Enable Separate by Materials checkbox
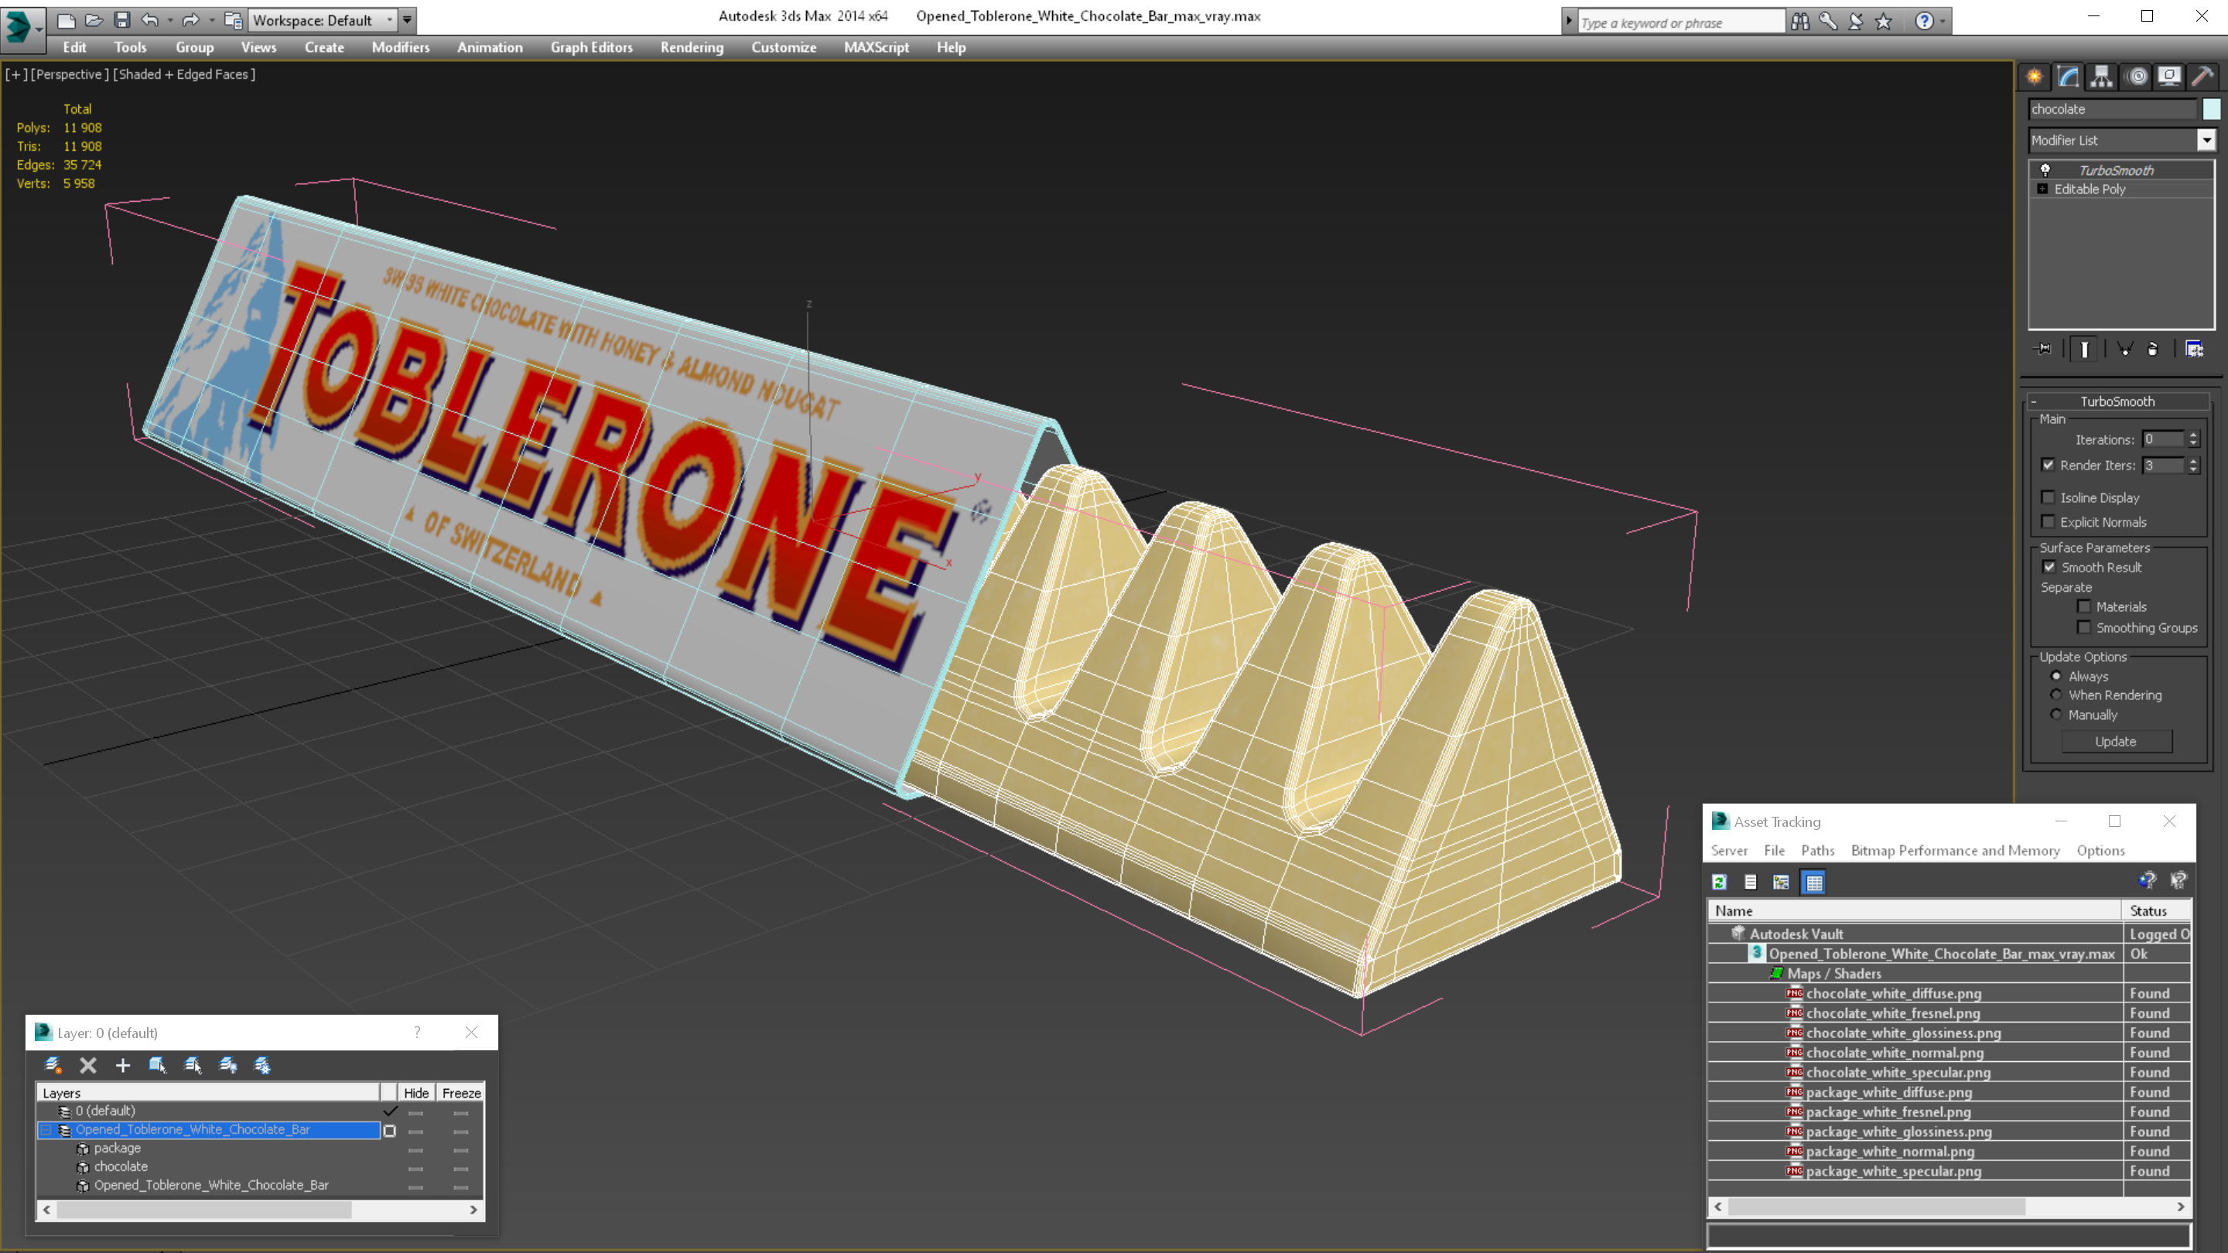 pyautogui.click(x=2083, y=606)
